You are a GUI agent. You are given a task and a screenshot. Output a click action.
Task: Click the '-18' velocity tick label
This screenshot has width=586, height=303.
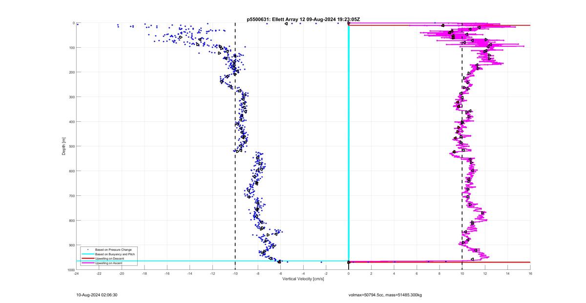[x=144, y=273]
